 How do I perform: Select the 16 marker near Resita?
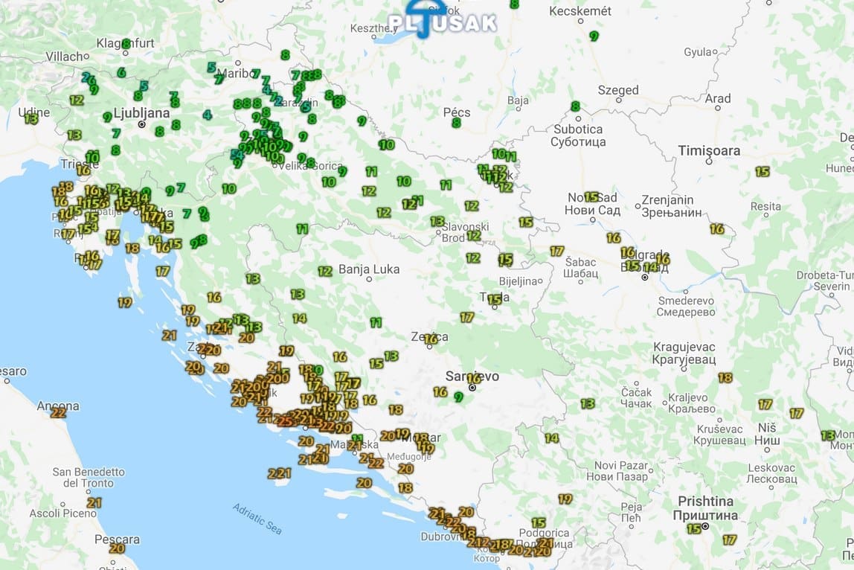pos(716,229)
